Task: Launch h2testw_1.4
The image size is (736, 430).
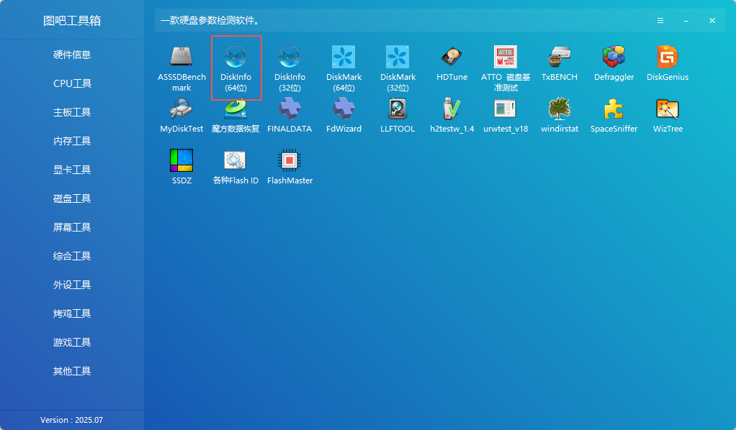Action: tap(452, 115)
